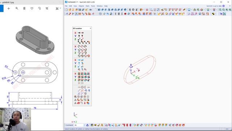
Task: Expand dropdown beside the green numbered icon
Action: tap(210, 10)
